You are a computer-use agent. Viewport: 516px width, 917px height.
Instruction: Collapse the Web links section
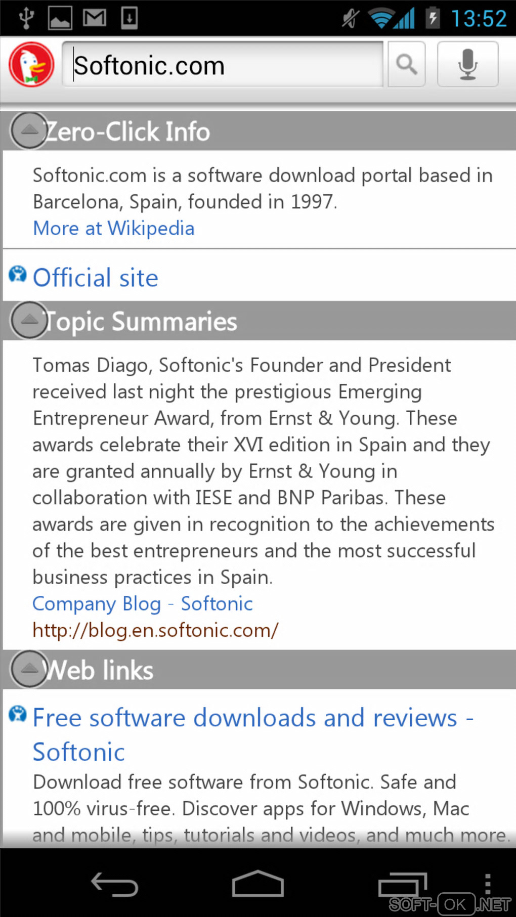pos(29,669)
